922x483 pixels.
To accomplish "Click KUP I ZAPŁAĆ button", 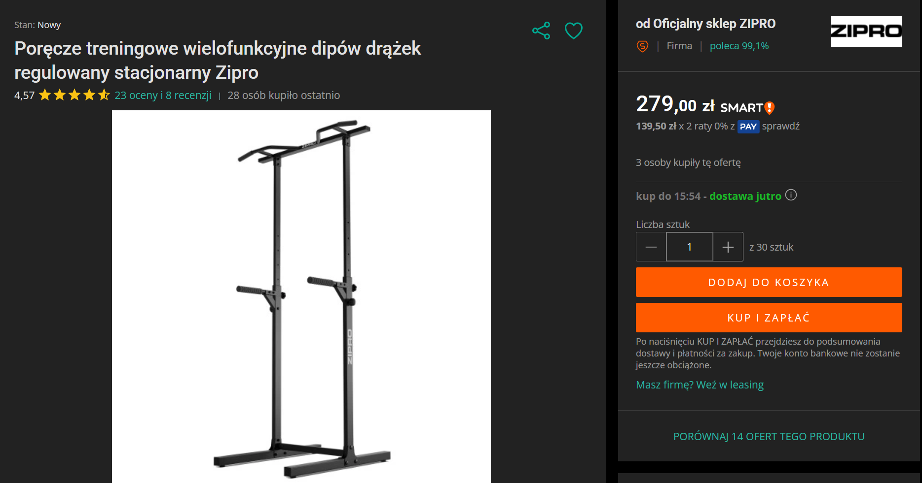I will (x=769, y=318).
